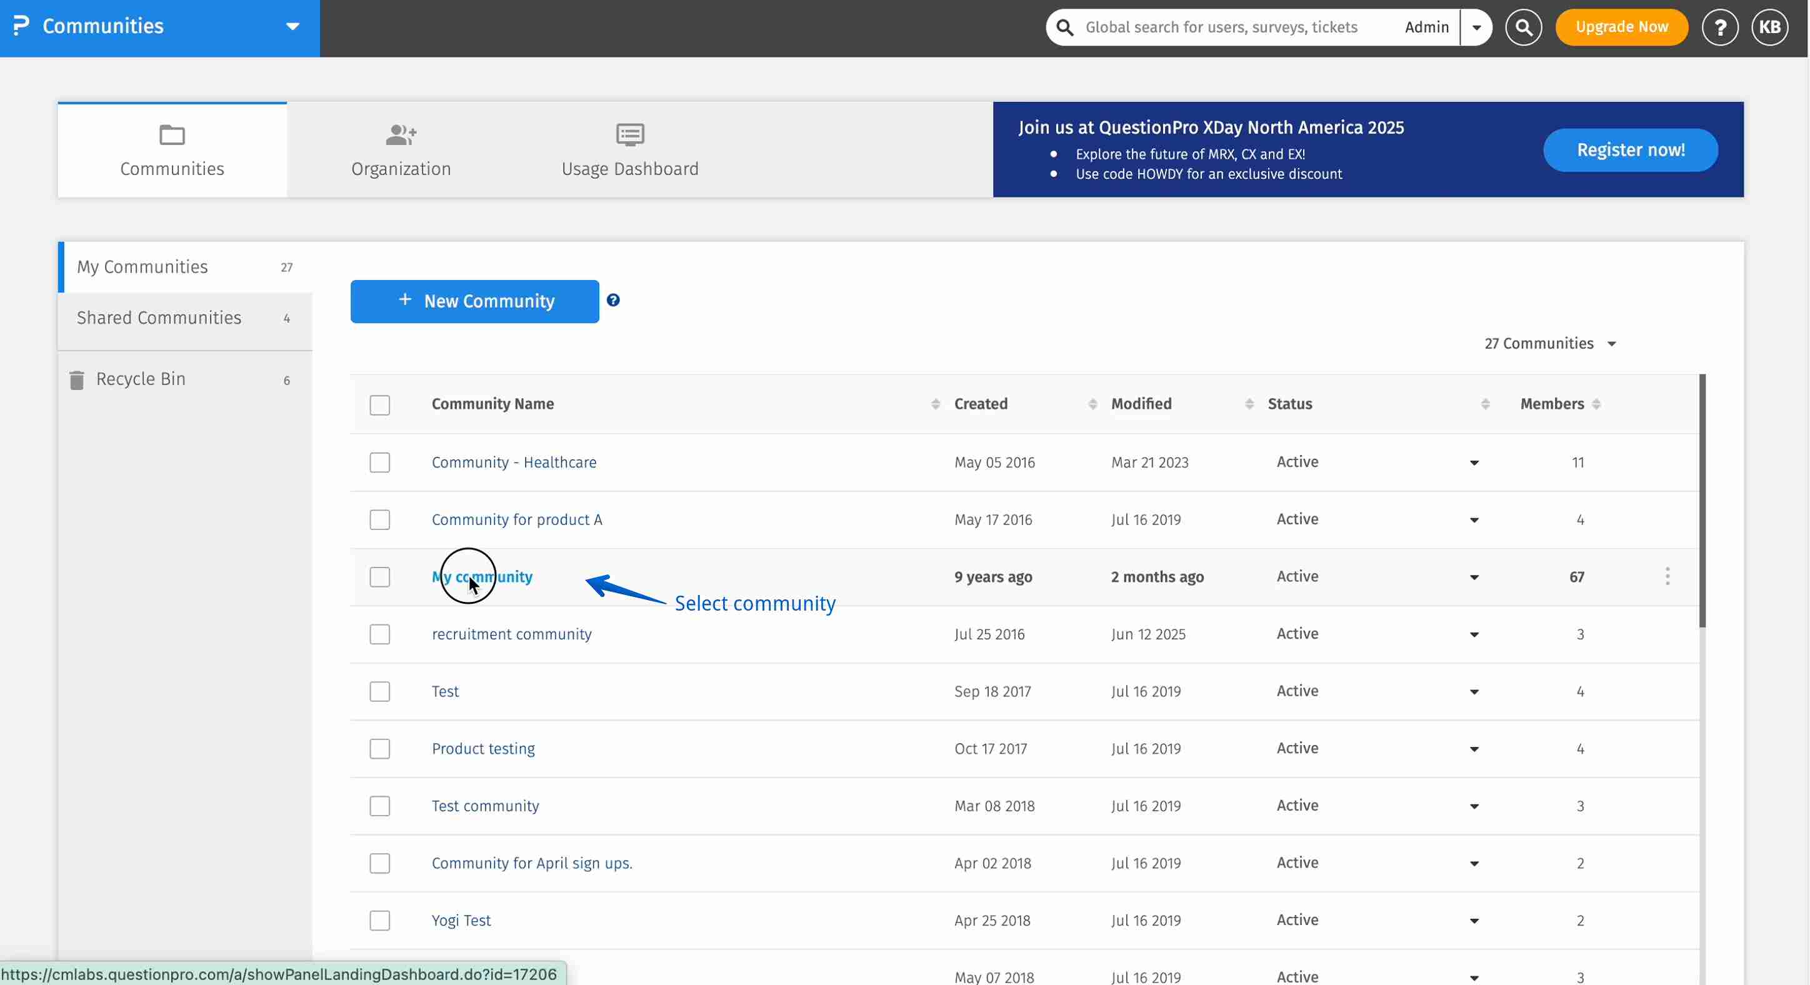Sort by Members column arrows
Image resolution: width=1810 pixels, height=985 pixels.
(x=1596, y=404)
